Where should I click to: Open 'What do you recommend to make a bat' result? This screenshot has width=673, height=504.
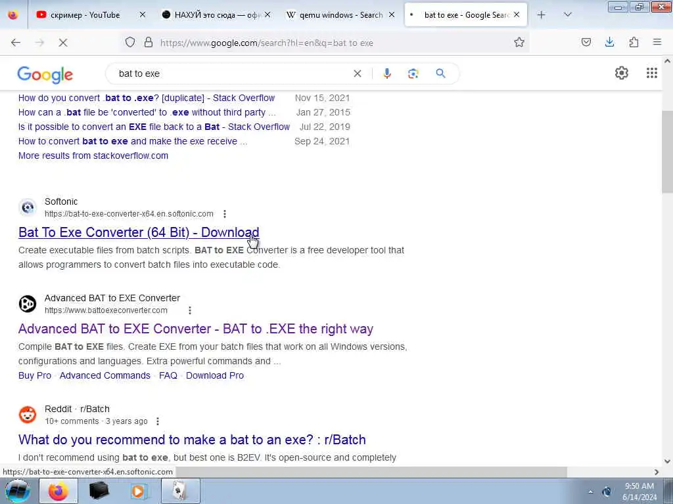point(192,440)
